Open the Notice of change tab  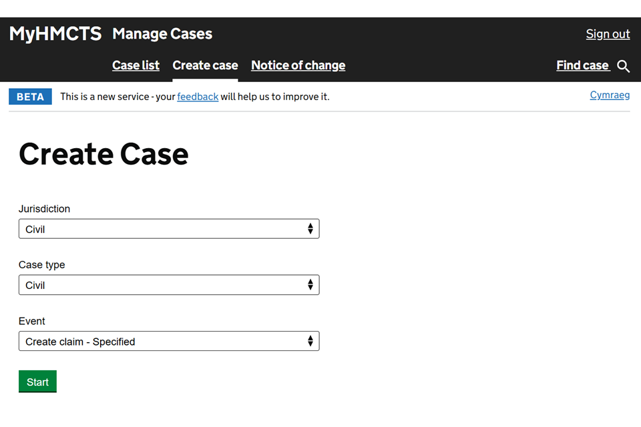[x=298, y=65]
